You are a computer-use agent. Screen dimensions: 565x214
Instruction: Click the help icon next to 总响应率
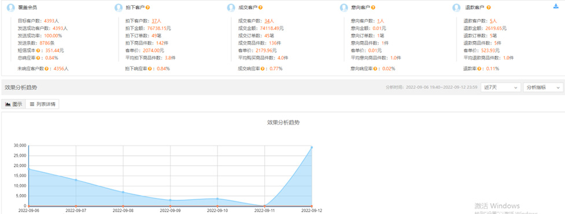(38, 58)
